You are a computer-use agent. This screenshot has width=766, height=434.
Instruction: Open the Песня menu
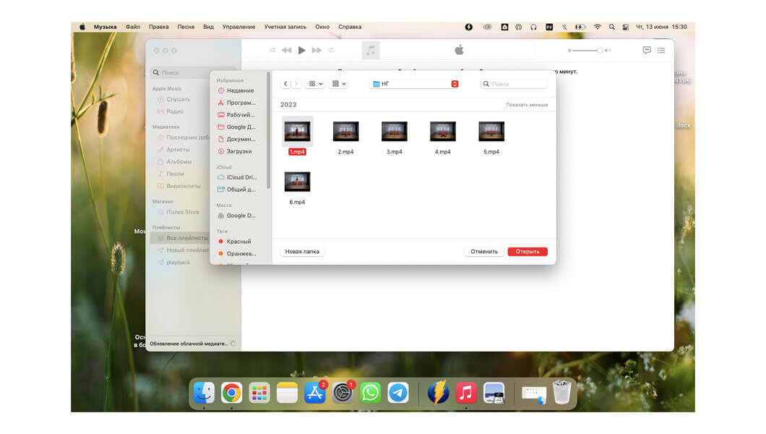186,27
